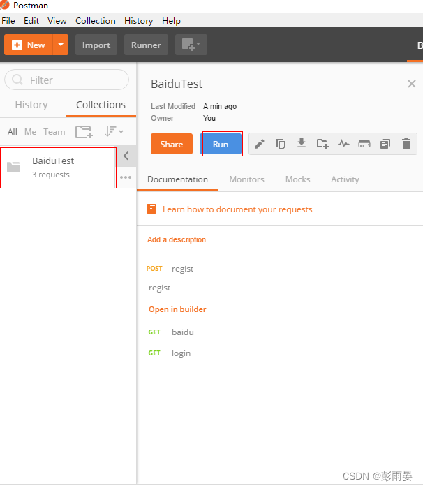Open the sort order dropdown in sidebar
This screenshot has height=488, width=423.
coord(114,131)
